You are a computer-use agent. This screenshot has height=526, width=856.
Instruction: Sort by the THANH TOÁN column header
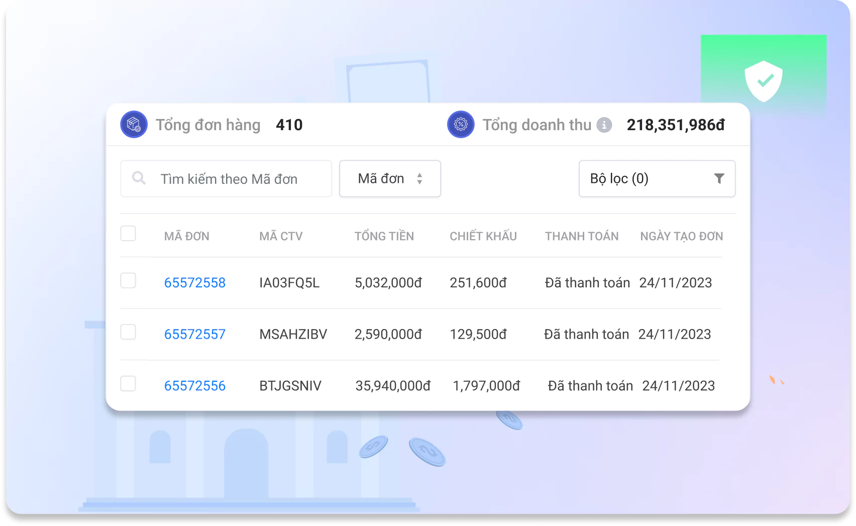tap(582, 236)
